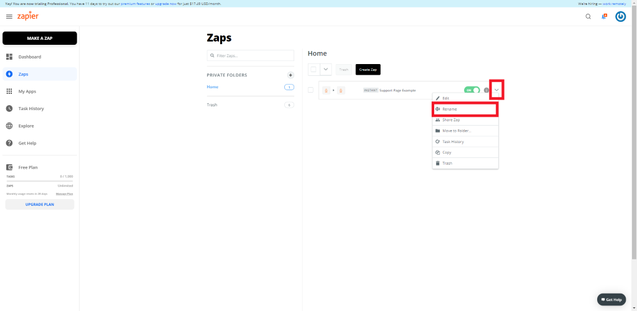Choose Trash from the Zap context menu

[465, 163]
